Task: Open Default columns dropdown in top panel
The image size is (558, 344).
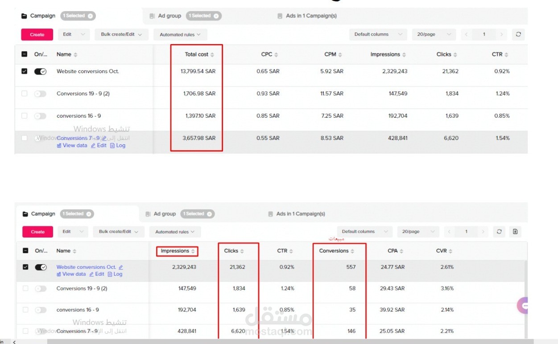Action: click(378, 34)
